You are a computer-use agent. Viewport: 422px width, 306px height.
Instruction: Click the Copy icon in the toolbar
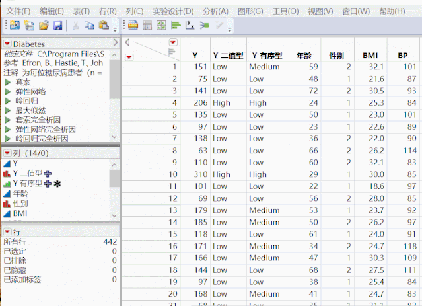coord(89,26)
